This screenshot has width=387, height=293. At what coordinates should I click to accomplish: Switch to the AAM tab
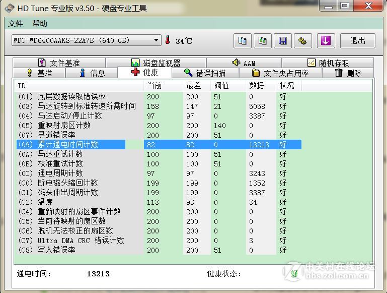pyautogui.click(x=244, y=63)
